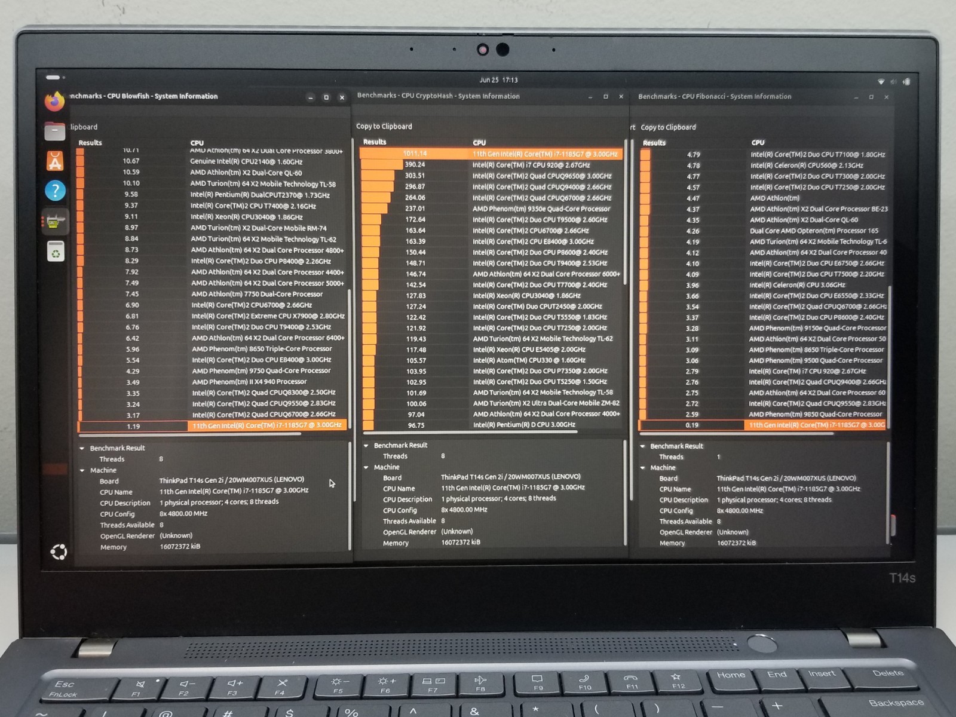Select the 0.19 i7-1185G7 Fibonacci row
The image size is (956, 717).
(762, 425)
